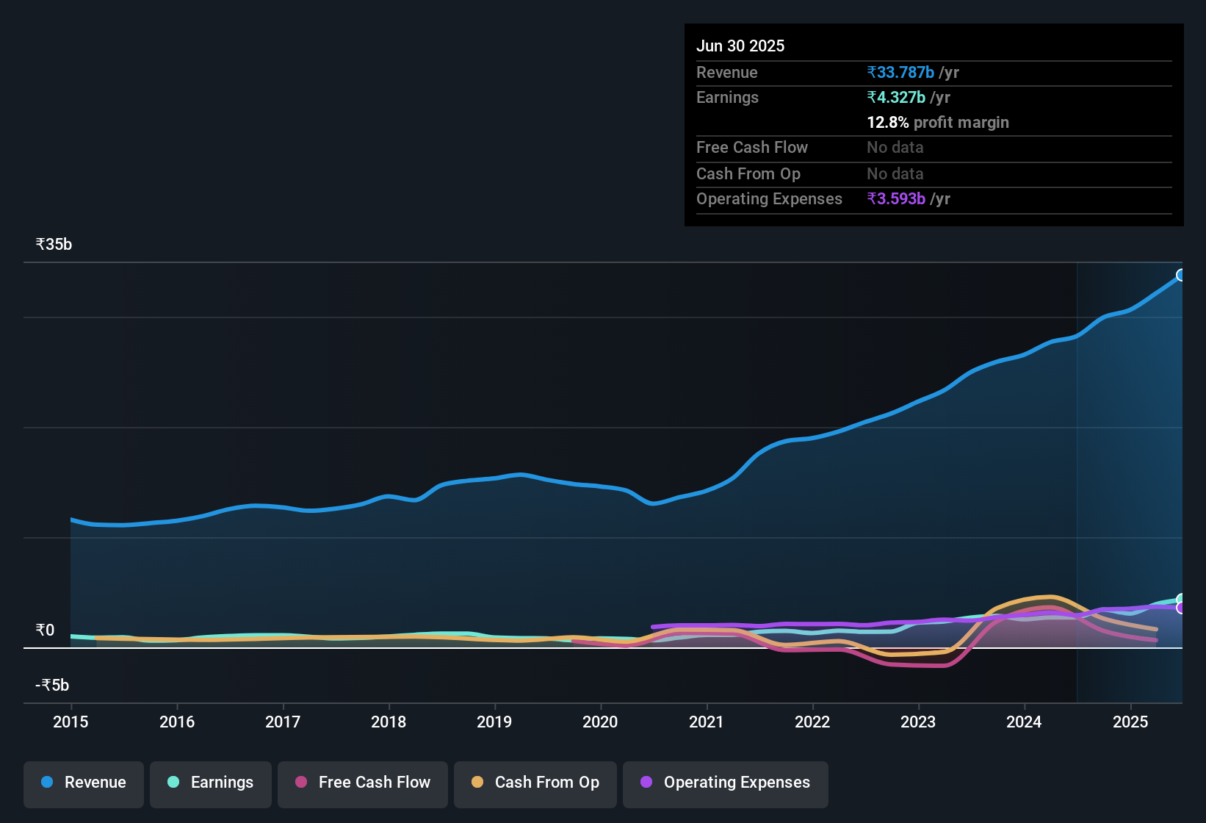Toggle the Cash From Op legend button
Screen dimensions: 1206x823
point(535,783)
